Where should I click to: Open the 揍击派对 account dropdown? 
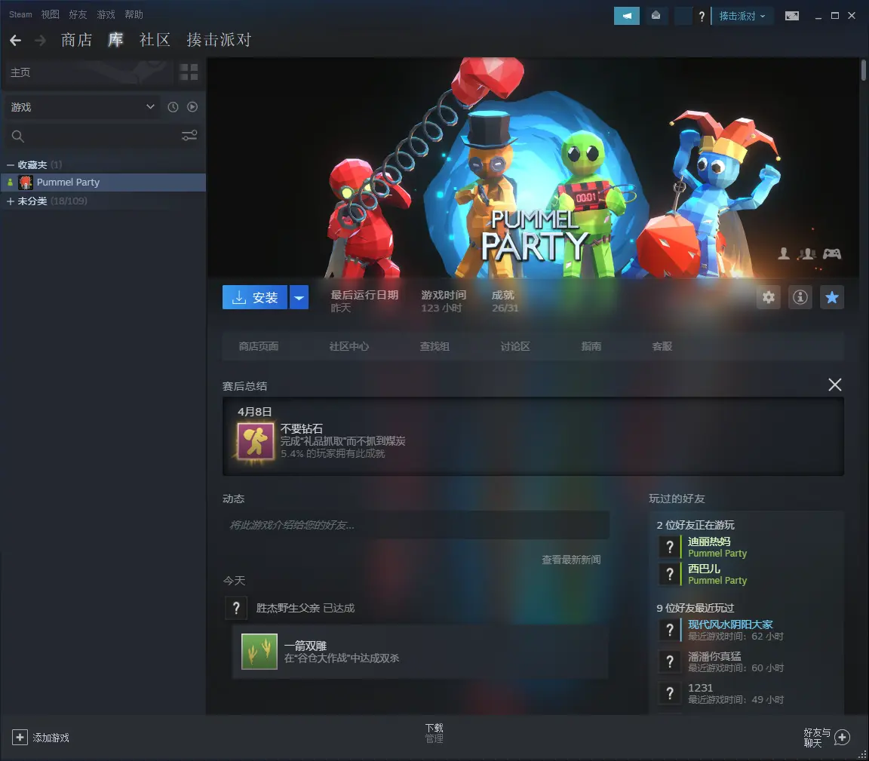coord(742,16)
